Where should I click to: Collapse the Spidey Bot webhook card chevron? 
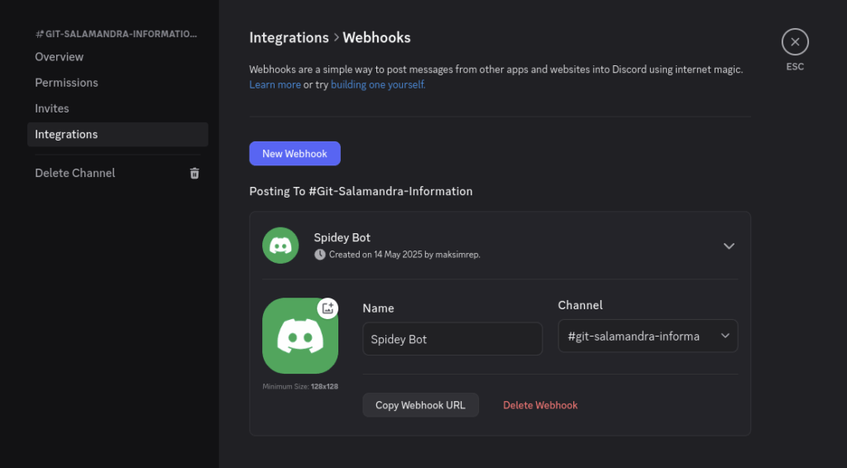(x=729, y=246)
